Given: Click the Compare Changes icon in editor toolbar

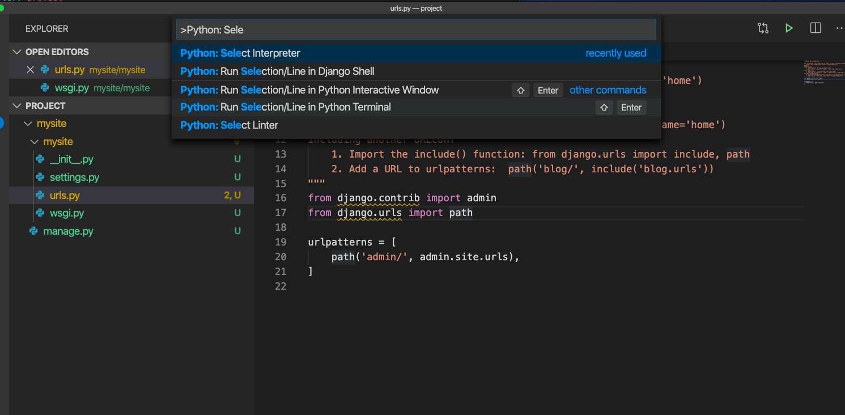Looking at the screenshot, I should pyautogui.click(x=763, y=28).
